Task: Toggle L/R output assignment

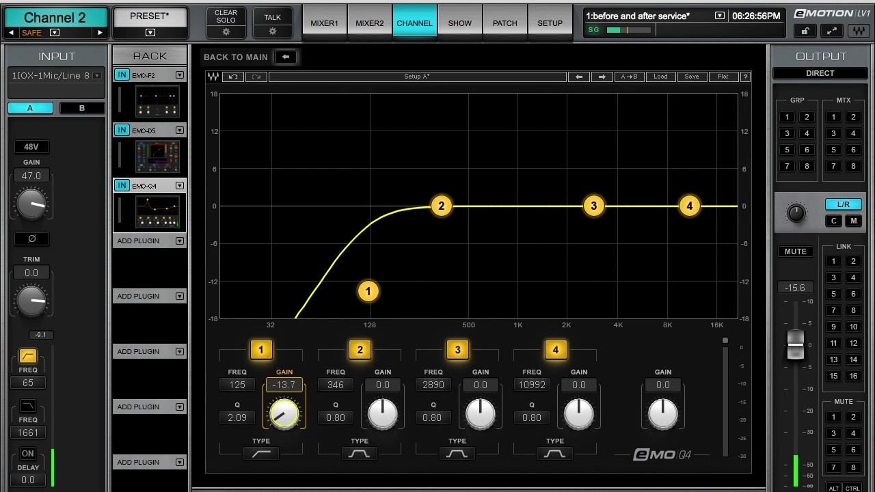Action: (x=843, y=204)
